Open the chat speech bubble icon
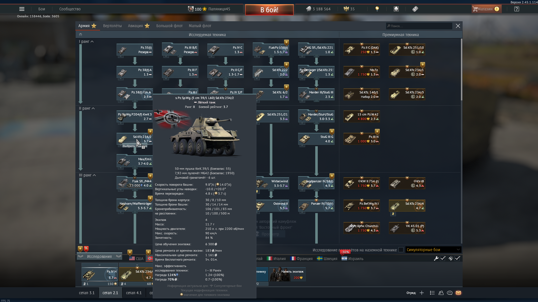The width and height of the screenshot is (538, 302). click(450, 293)
